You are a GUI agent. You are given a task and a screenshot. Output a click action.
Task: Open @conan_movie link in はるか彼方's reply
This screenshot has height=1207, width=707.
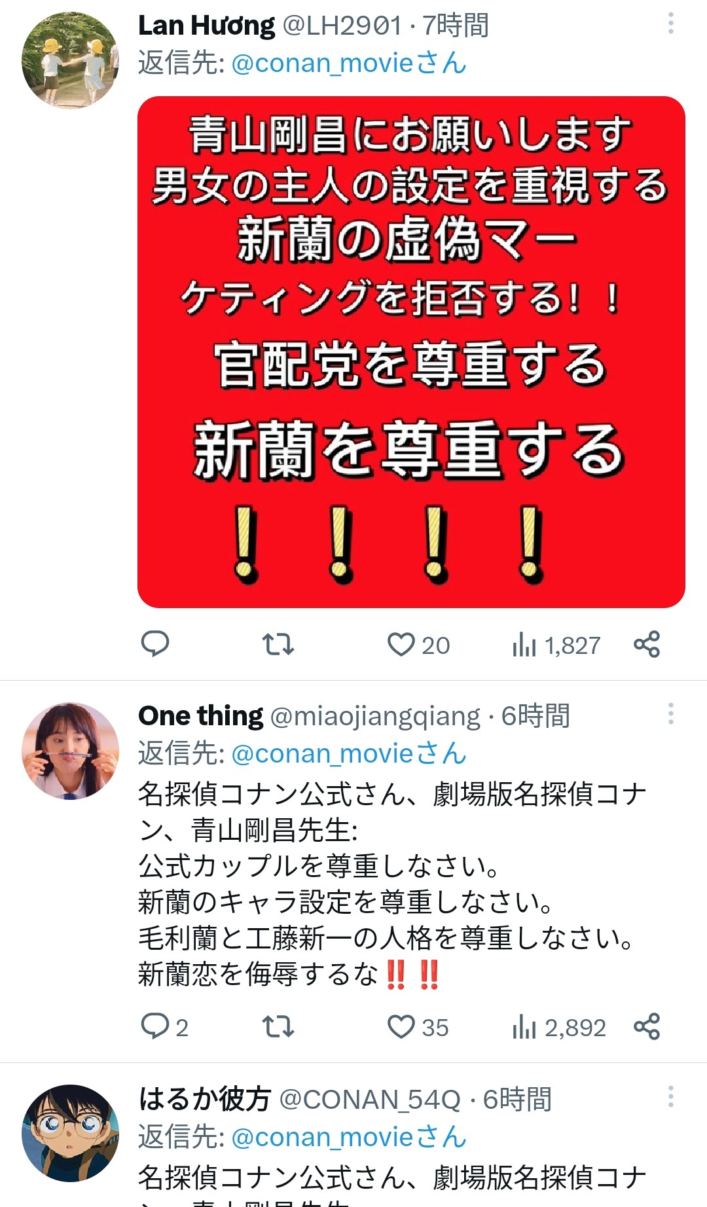[349, 1137]
